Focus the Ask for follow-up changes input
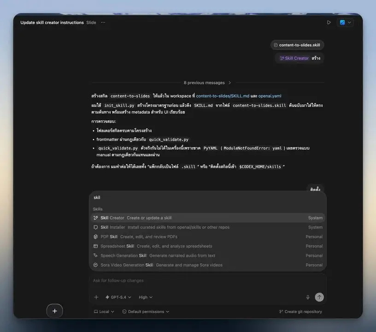The image size is (376, 332). (x=208, y=280)
